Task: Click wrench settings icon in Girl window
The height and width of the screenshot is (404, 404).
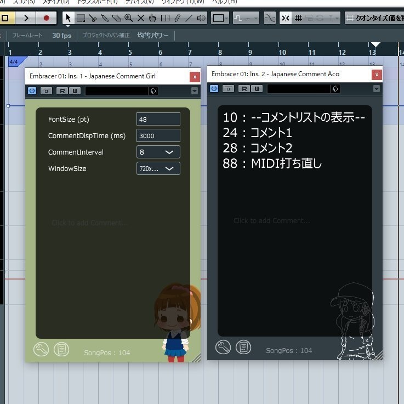Action: (x=41, y=349)
